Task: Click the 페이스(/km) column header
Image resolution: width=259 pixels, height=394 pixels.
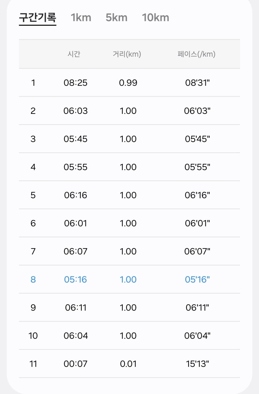Action: 197,54
